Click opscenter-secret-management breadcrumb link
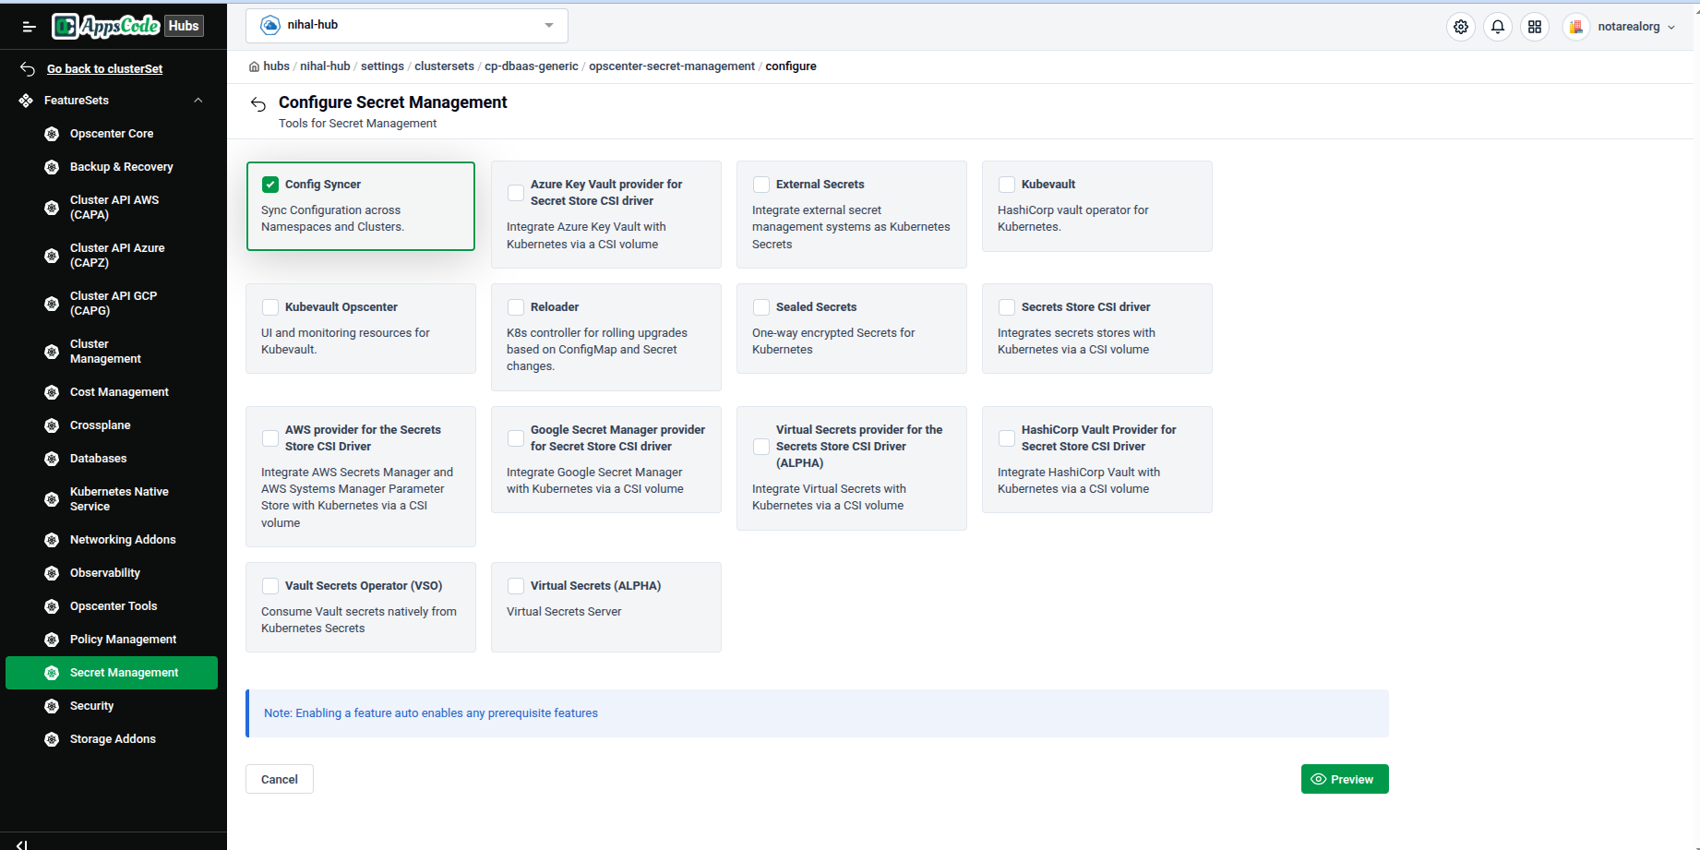The height and width of the screenshot is (850, 1700). click(x=672, y=66)
